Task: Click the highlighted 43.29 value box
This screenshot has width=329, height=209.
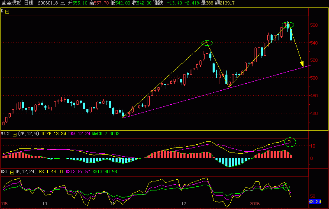Action: click(x=315, y=202)
